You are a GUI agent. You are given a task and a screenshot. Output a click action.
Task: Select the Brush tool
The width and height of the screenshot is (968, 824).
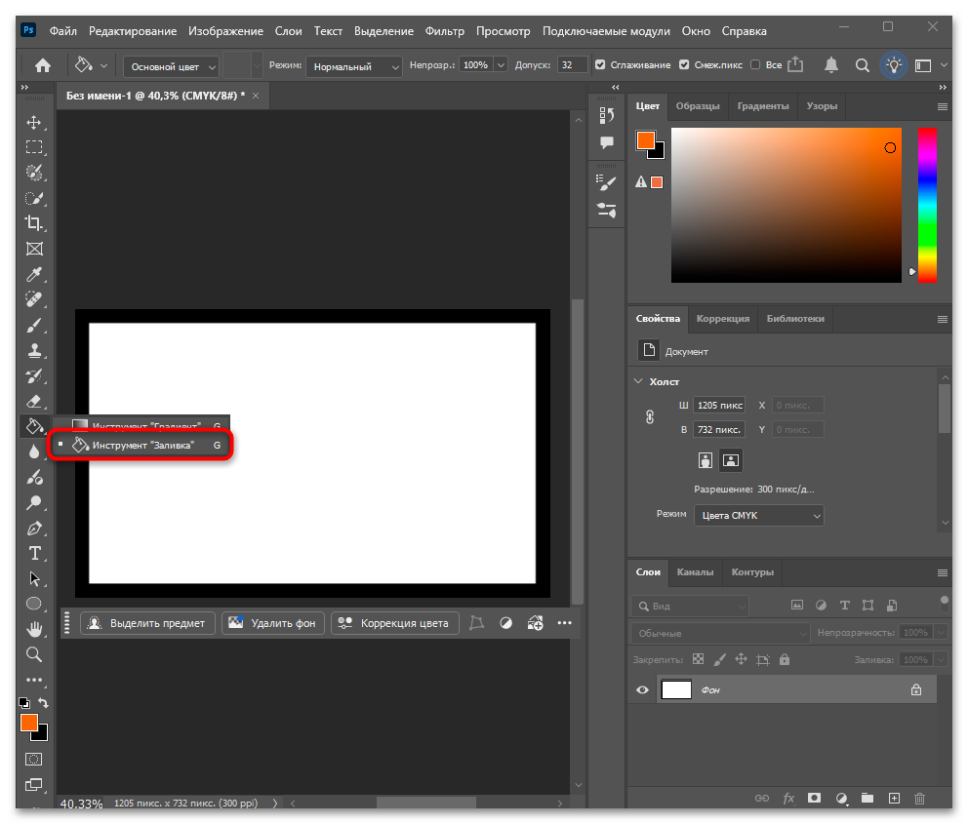tap(34, 325)
